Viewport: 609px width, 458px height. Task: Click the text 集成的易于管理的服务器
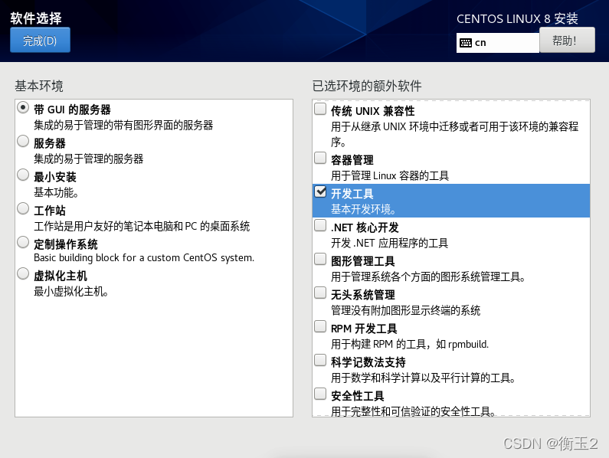tap(89, 159)
